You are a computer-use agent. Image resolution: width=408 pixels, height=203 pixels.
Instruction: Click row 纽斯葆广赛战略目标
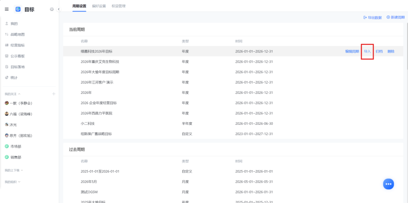pyautogui.click(x=233, y=134)
